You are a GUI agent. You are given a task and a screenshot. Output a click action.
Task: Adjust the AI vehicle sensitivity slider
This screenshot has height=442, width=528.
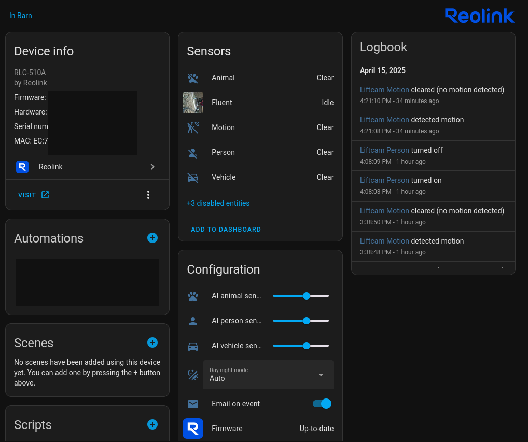tap(301, 346)
